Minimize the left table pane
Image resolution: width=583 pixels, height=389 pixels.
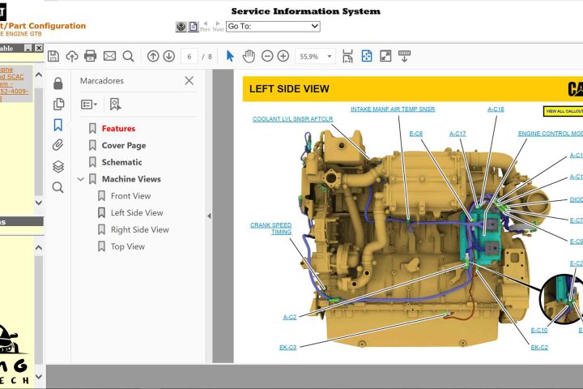pos(28,48)
